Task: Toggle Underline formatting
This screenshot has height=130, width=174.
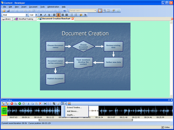Action: 49,15
